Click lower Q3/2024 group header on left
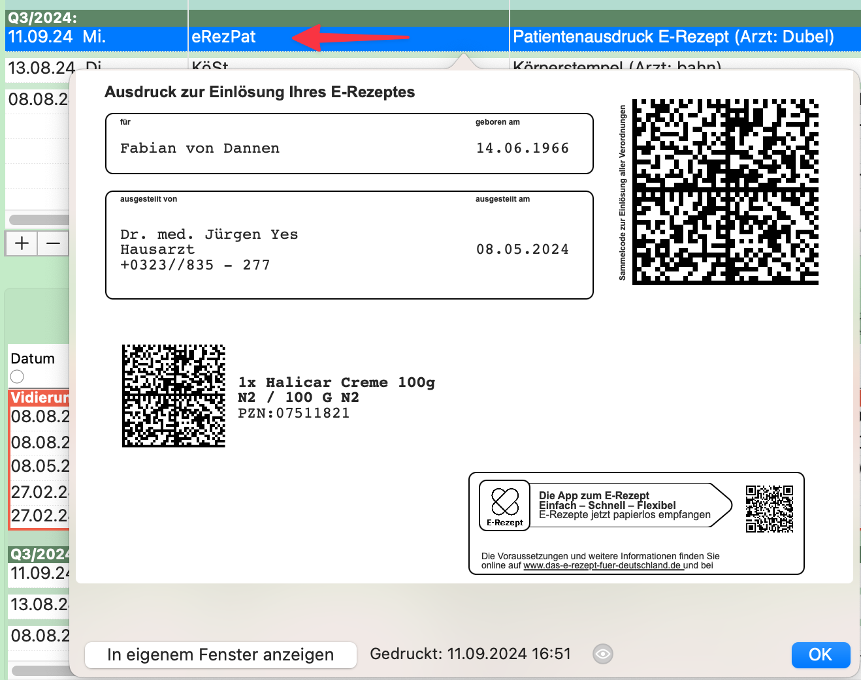The height and width of the screenshot is (680, 861). click(39, 554)
